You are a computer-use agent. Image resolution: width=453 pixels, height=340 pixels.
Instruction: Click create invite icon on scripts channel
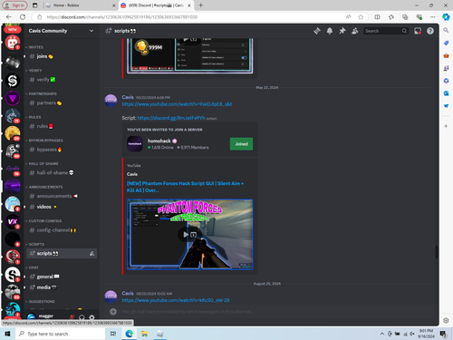pyautogui.click(x=92, y=254)
